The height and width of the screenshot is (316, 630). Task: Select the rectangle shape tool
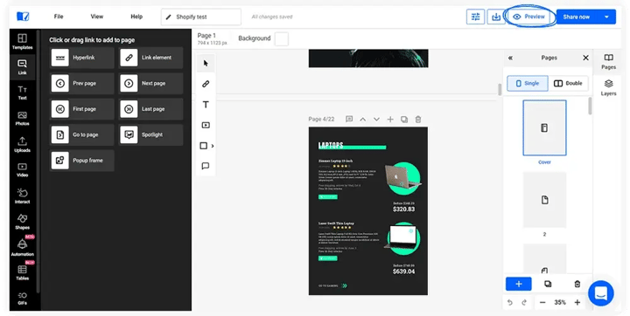[x=204, y=146]
